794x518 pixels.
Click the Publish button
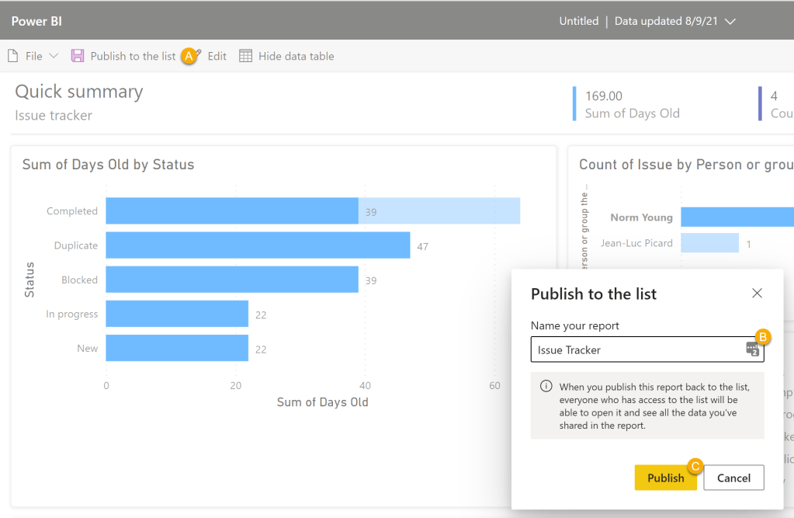(665, 477)
